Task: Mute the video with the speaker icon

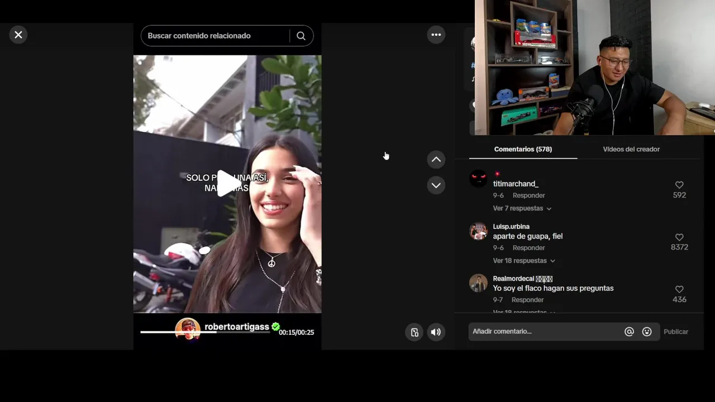Action: 436,332
